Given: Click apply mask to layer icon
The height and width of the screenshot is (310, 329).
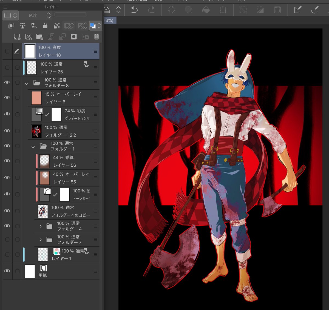Looking at the screenshot, I should pyautogui.click(x=85, y=37).
